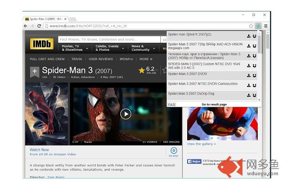Focus the IMDb 'Find Movies, TV shows' search box
301x188 pixels.
coord(109,39)
